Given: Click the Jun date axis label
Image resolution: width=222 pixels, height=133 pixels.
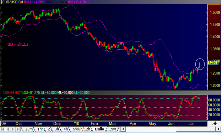Looking at the screenshot, I should coord(171,124).
